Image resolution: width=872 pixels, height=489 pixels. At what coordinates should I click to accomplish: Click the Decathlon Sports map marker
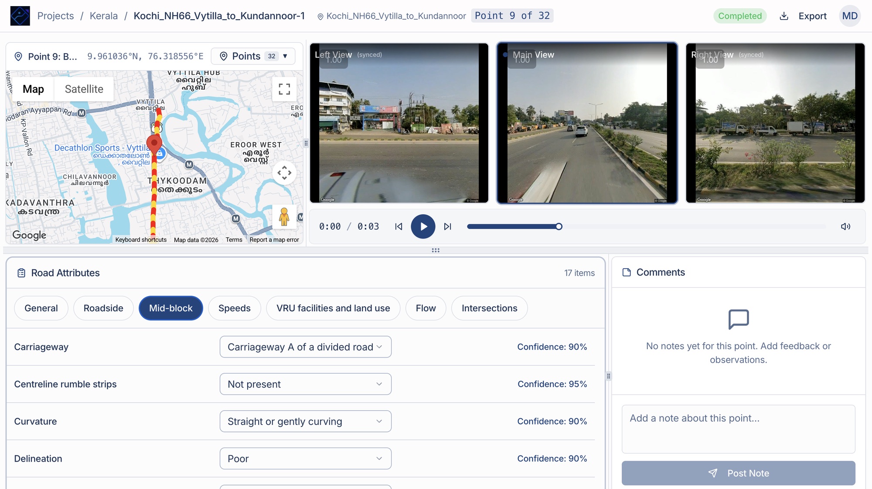(160, 153)
